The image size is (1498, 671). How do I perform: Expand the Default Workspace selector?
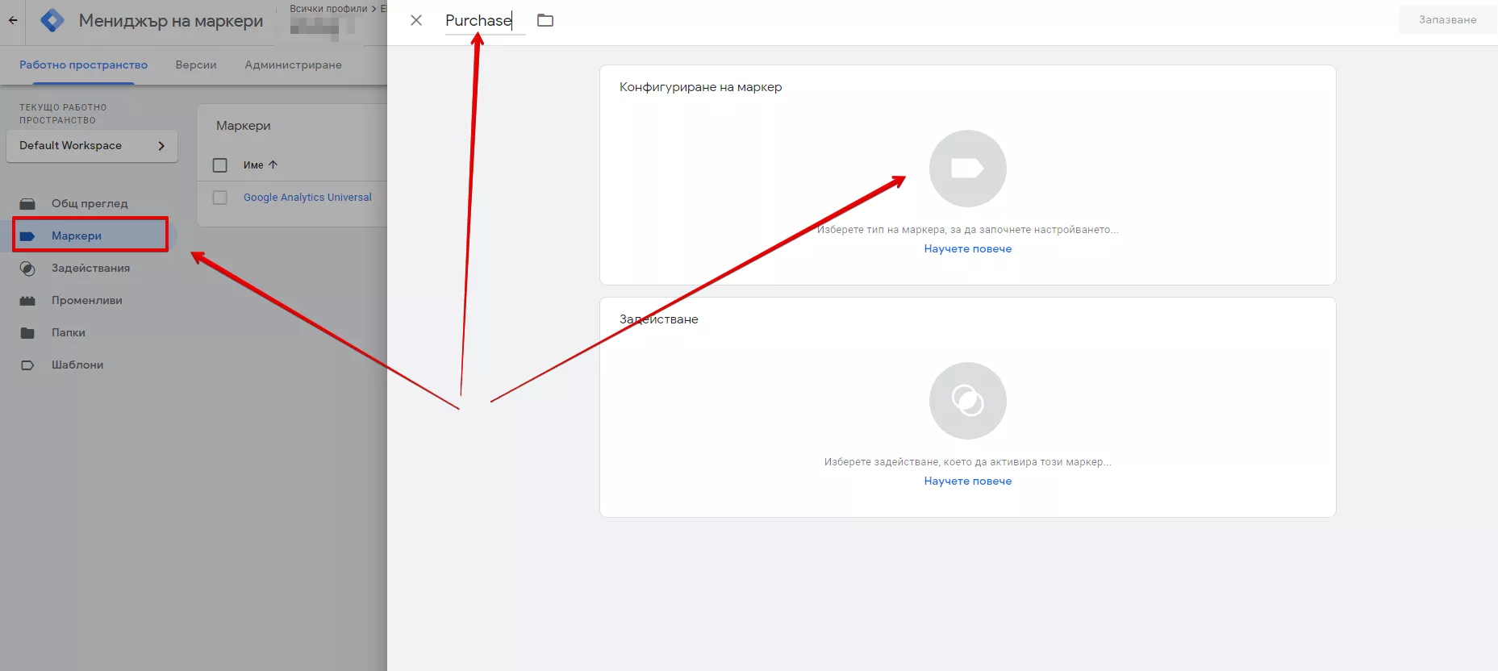pos(92,146)
